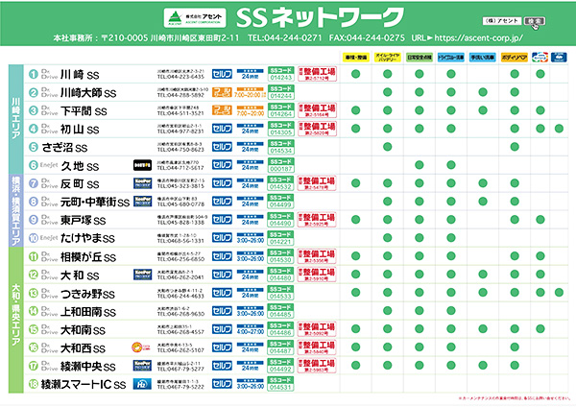Viewport: 576px width, 407px height.
Task: Click the number 5 circle beside さぎ沼 SS
Action: tap(33, 147)
